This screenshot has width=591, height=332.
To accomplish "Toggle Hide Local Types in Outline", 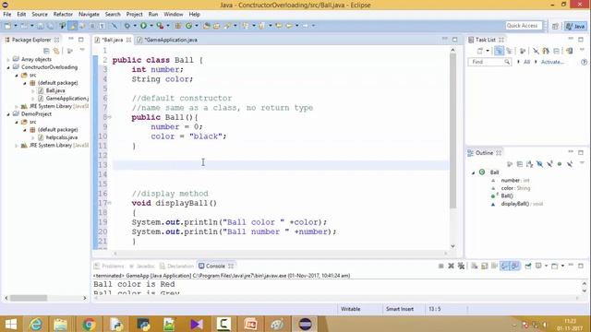I will click(x=570, y=164).
